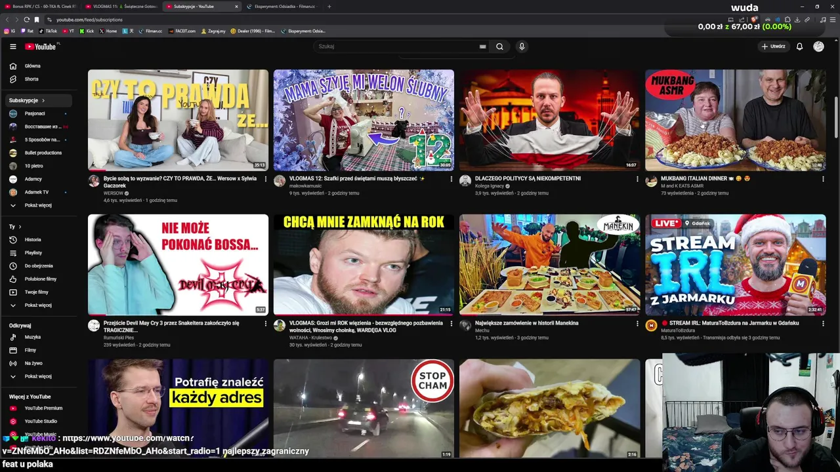Switch to the Eksperyment: Odsiadka Filman.cc tab
The image size is (840, 472).
(x=283, y=7)
